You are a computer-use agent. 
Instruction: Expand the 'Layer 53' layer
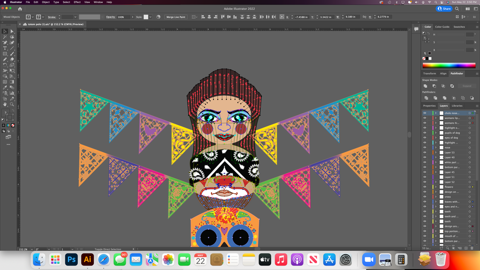tap(436, 153)
